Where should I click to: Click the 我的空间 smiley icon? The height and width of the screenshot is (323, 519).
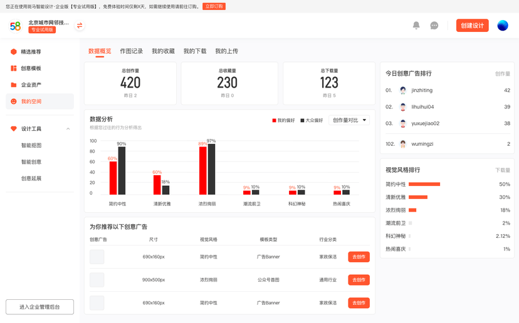pos(14,101)
